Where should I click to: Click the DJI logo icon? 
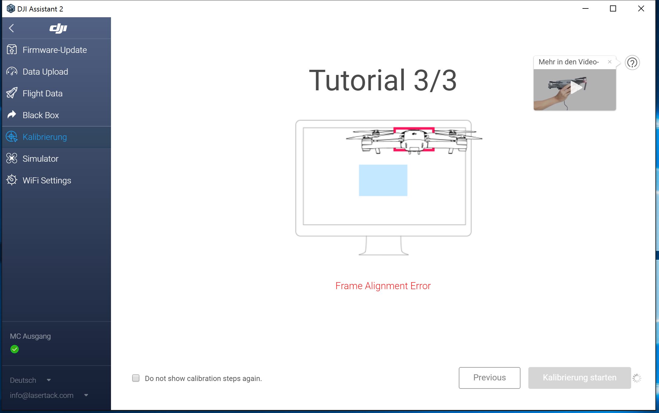point(58,27)
